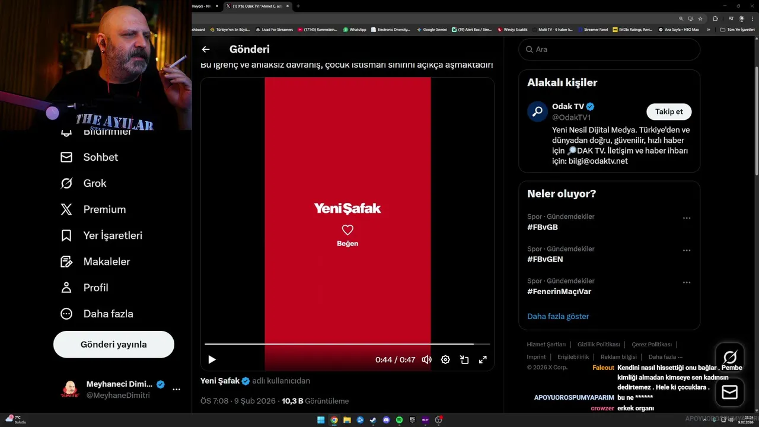Open Makaleler from the sidebar
Screen dimensions: 759x427
pyautogui.click(x=95, y=262)
